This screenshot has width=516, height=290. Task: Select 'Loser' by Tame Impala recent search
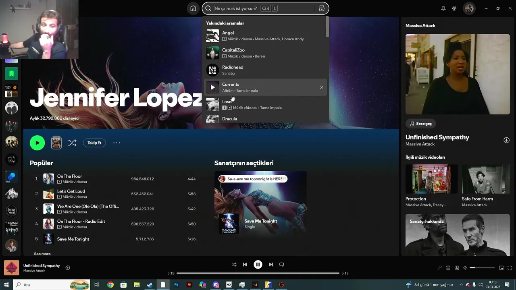pyautogui.click(x=266, y=104)
